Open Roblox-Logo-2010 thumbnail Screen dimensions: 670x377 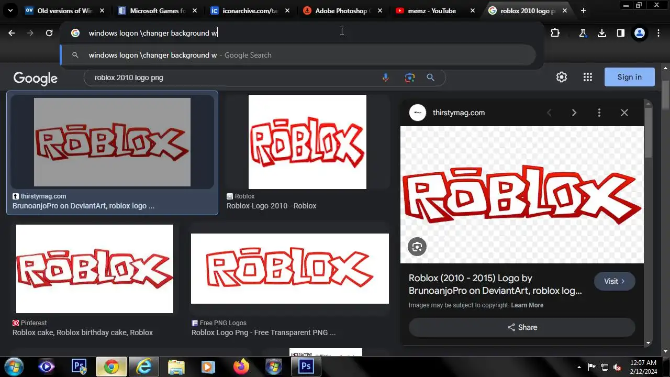[307, 142]
